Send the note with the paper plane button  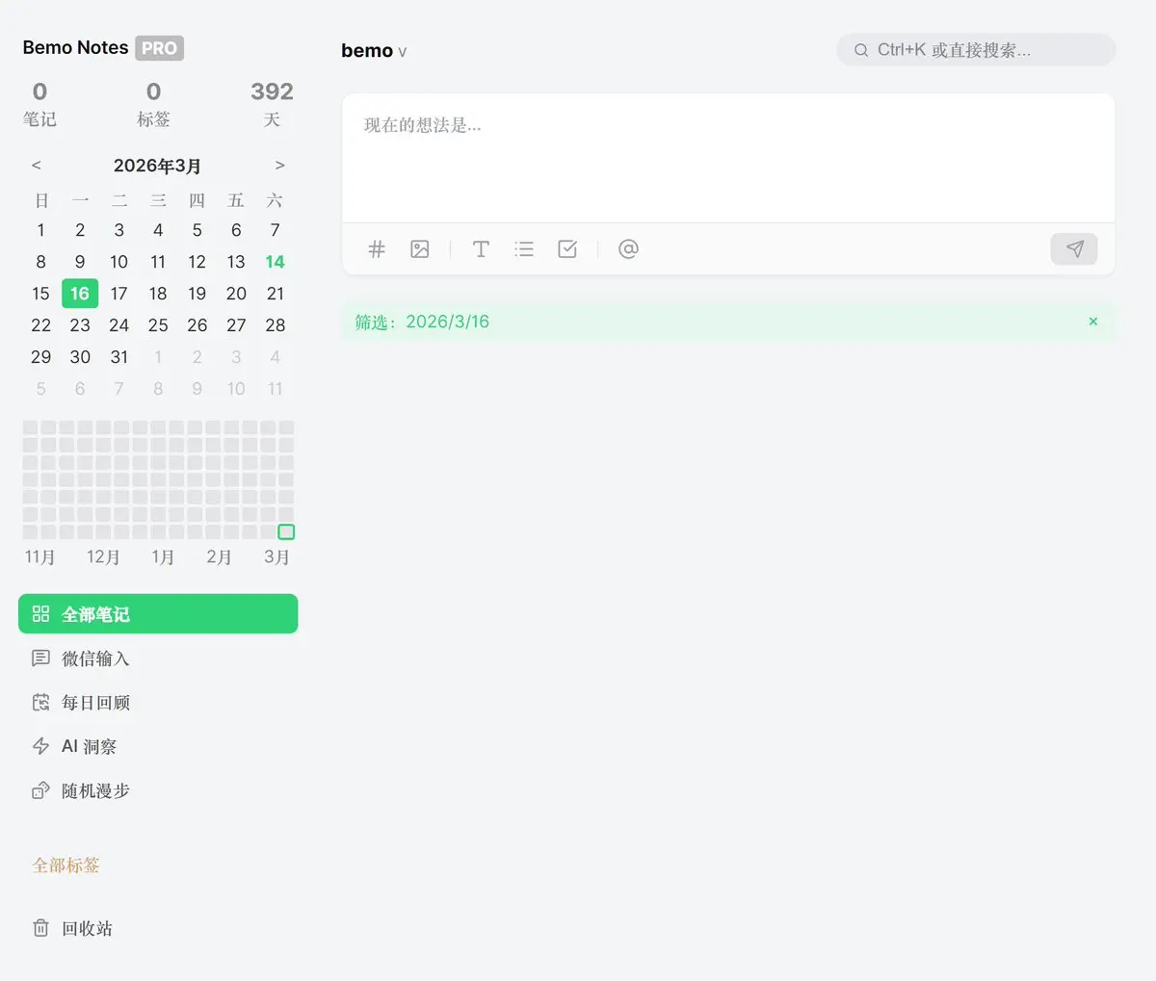coord(1074,249)
